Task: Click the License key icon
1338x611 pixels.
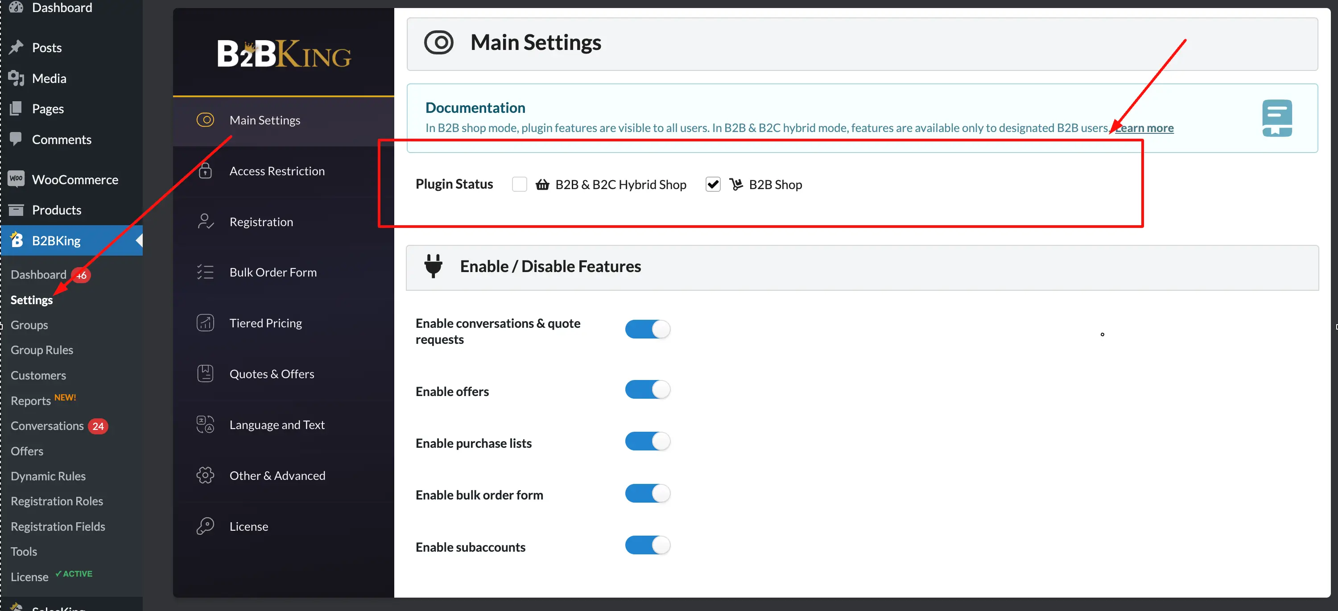Action: tap(205, 526)
